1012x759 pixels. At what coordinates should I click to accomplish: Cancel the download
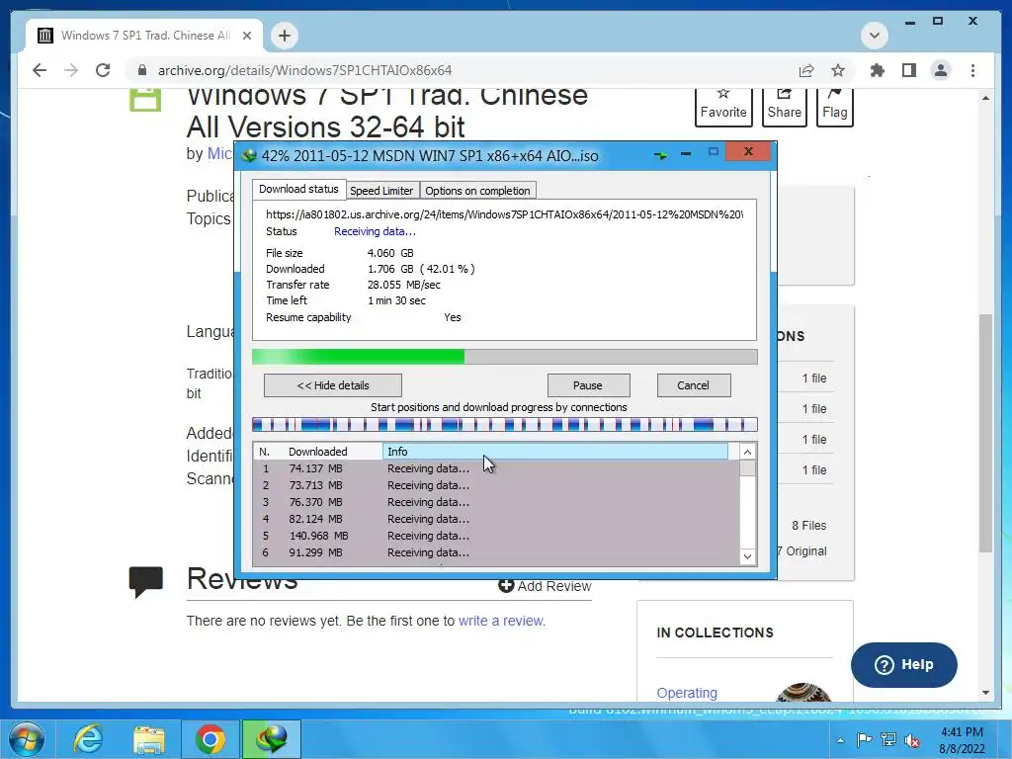[x=693, y=385]
